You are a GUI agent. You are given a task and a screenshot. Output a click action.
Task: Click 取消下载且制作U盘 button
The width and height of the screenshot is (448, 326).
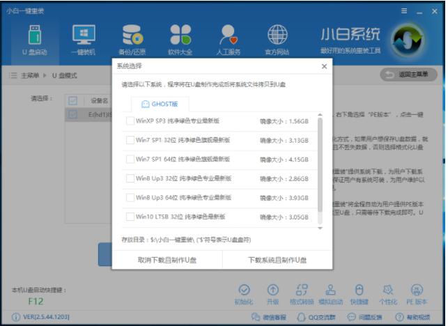[167, 260]
